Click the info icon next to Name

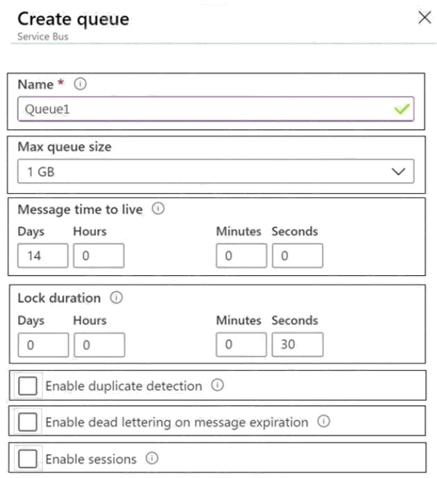[80, 85]
